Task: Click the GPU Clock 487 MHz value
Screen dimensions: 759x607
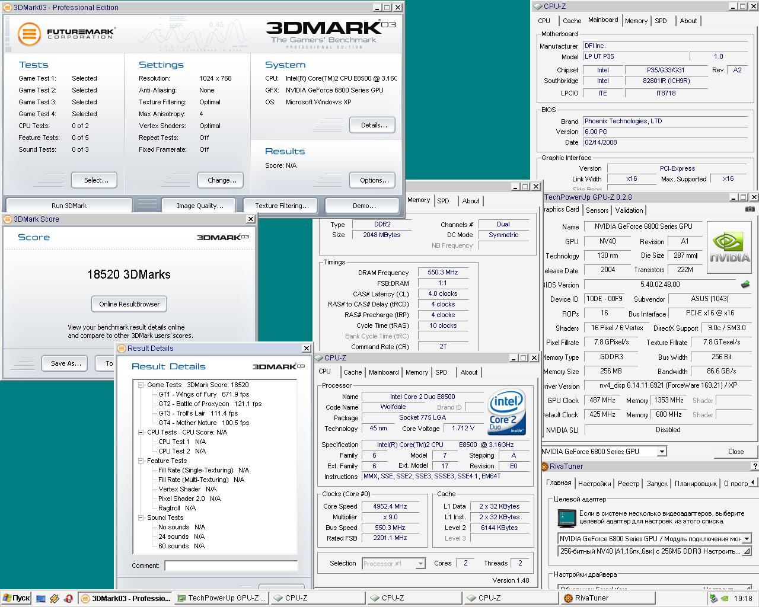Action: pyautogui.click(x=602, y=401)
